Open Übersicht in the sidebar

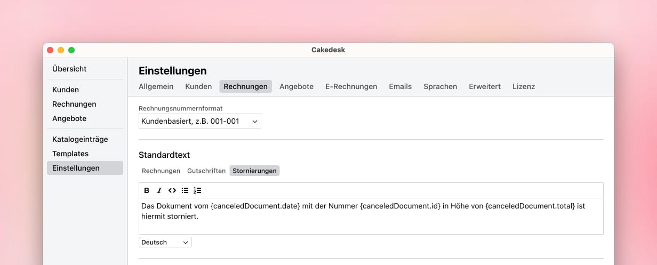[x=85, y=69]
